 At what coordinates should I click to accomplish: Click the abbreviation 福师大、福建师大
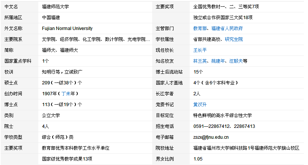pos(60,50)
